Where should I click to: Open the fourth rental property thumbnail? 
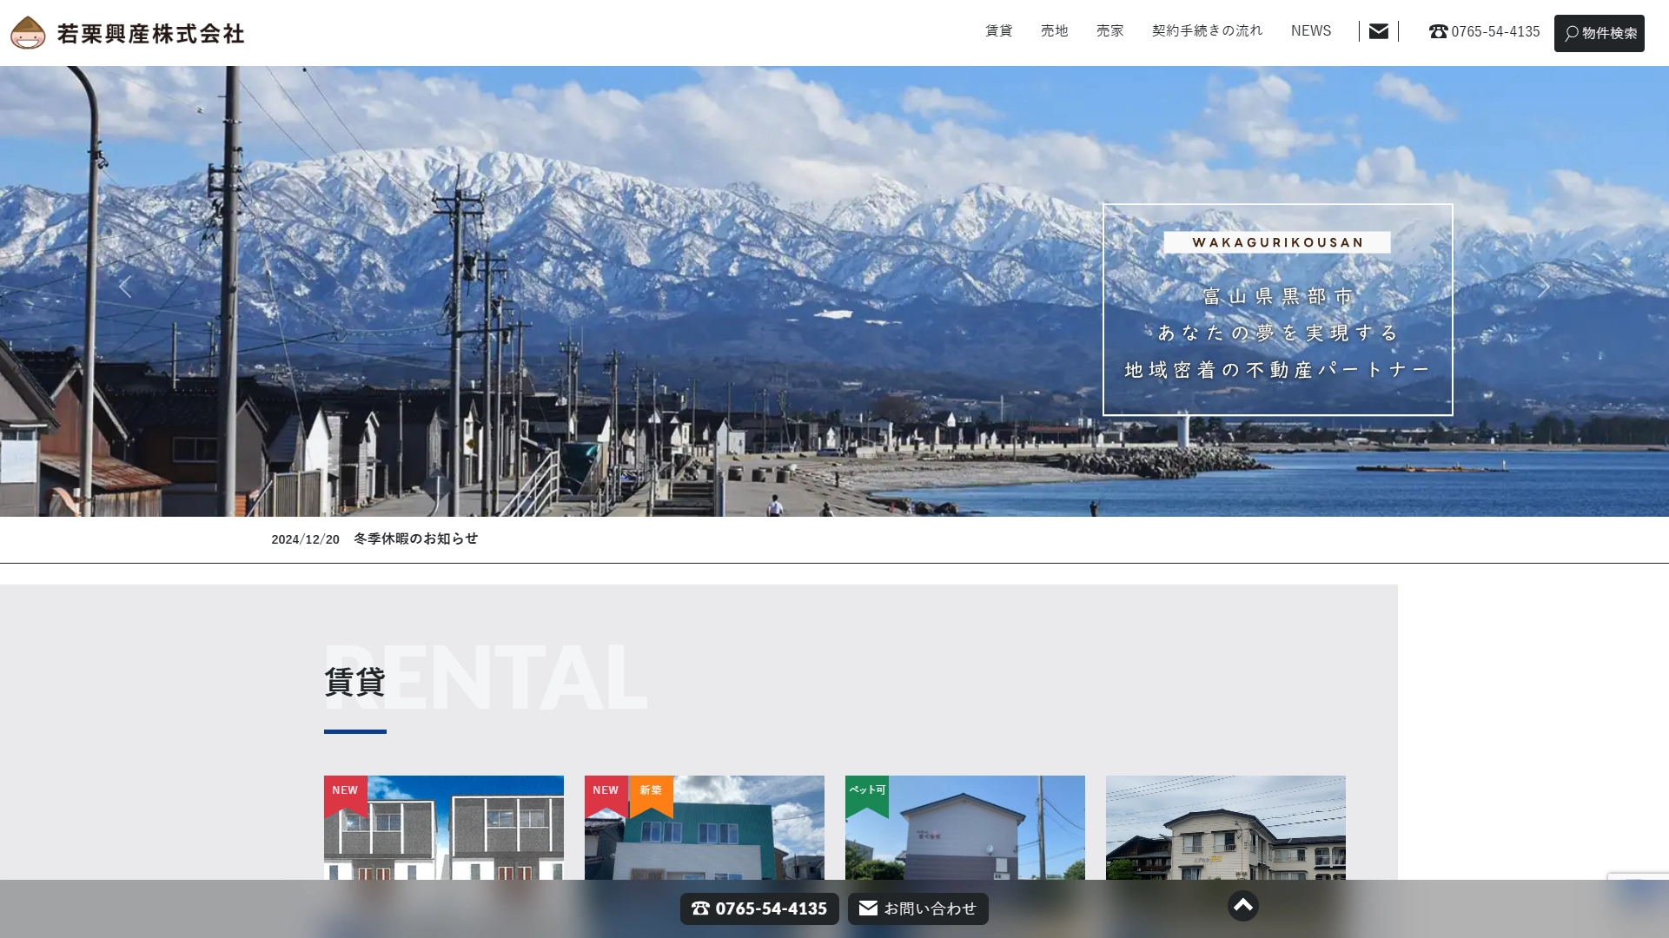point(1226,829)
